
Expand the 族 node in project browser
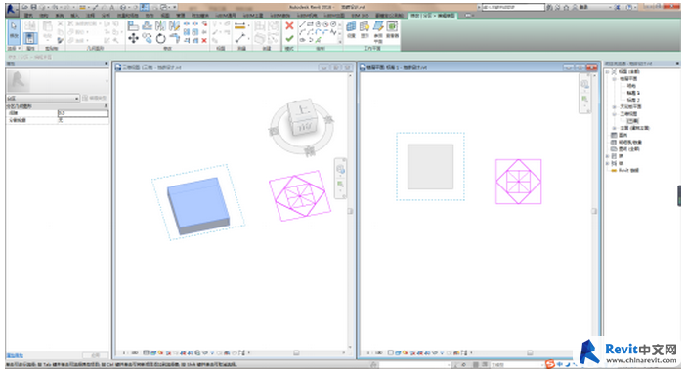click(608, 156)
